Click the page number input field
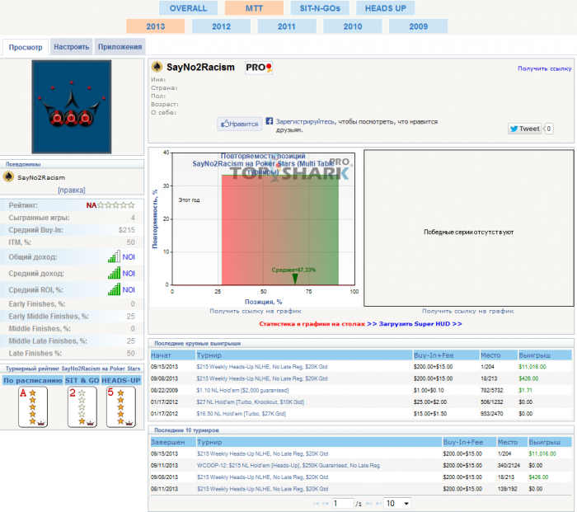Screen dimensions: 577x512 (343, 503)
